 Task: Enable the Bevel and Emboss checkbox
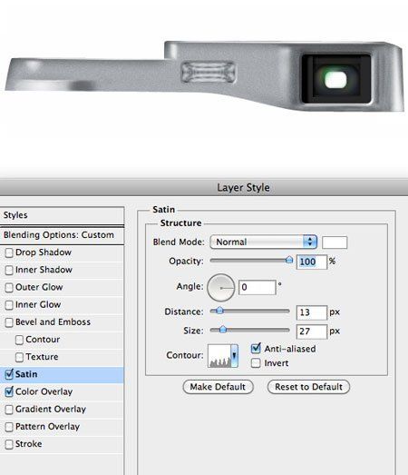click(x=9, y=322)
